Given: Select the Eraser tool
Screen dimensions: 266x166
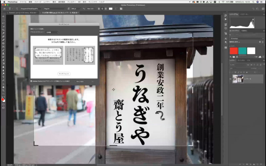Looking at the screenshot, I should coord(3,60).
